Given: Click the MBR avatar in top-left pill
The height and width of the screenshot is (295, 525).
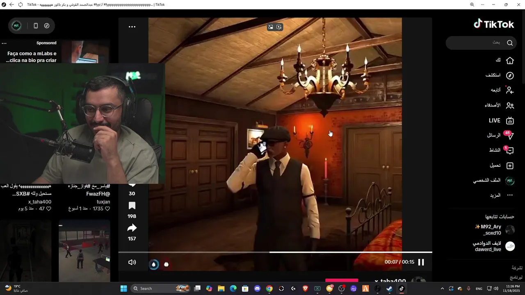Looking at the screenshot, I should coord(16,26).
